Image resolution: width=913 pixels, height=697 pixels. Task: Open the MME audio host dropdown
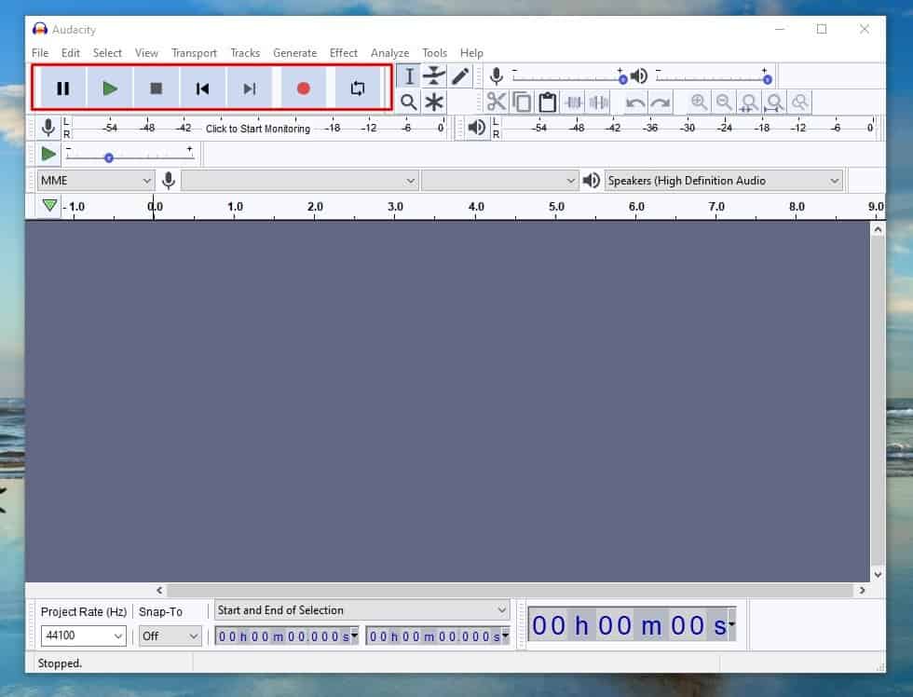click(x=95, y=181)
